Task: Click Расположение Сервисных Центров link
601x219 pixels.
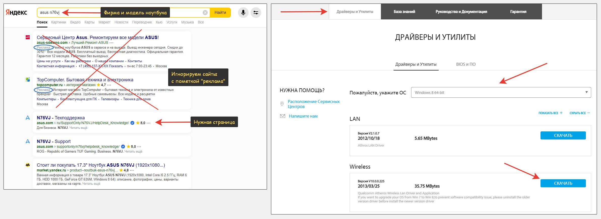Action: tap(314, 104)
